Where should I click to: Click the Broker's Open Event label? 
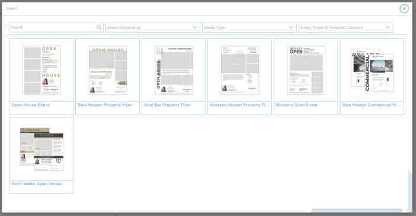pyautogui.click(x=297, y=105)
